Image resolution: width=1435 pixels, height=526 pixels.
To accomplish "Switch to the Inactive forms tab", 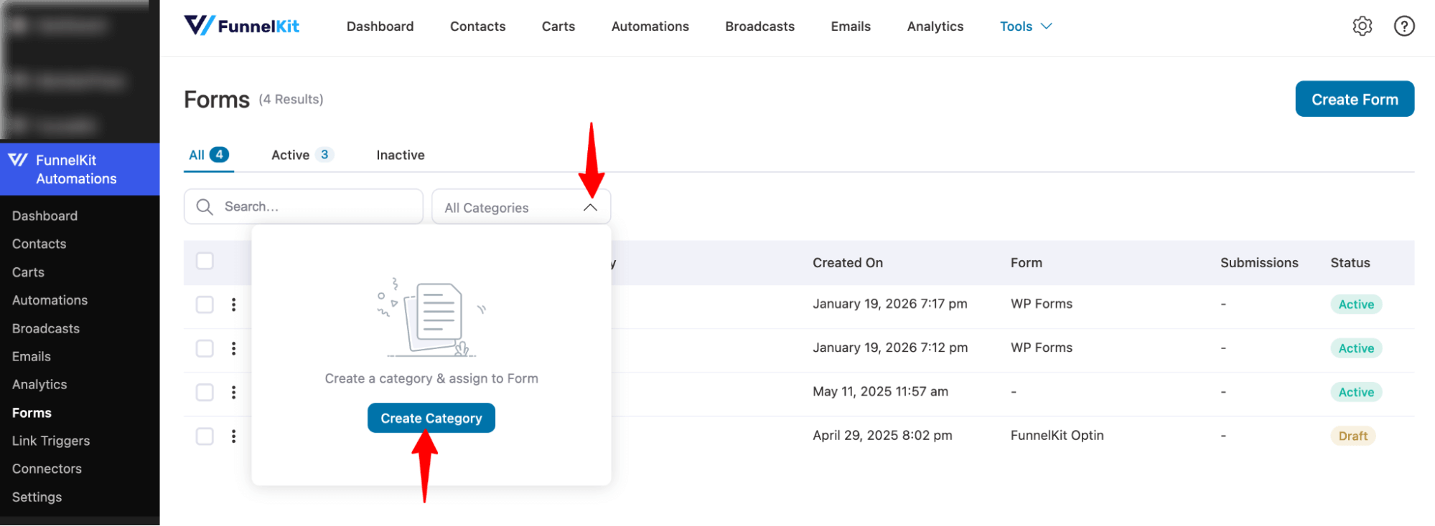I will (401, 155).
